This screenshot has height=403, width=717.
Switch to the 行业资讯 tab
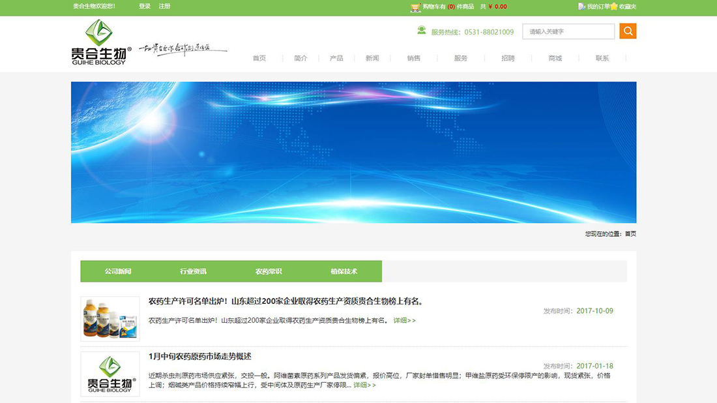[194, 271]
